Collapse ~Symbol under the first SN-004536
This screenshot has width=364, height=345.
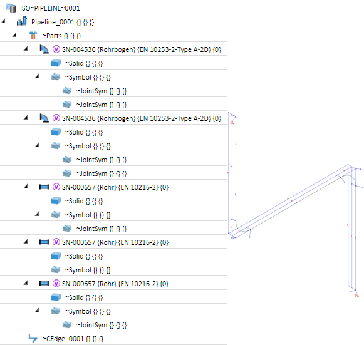click(37, 76)
